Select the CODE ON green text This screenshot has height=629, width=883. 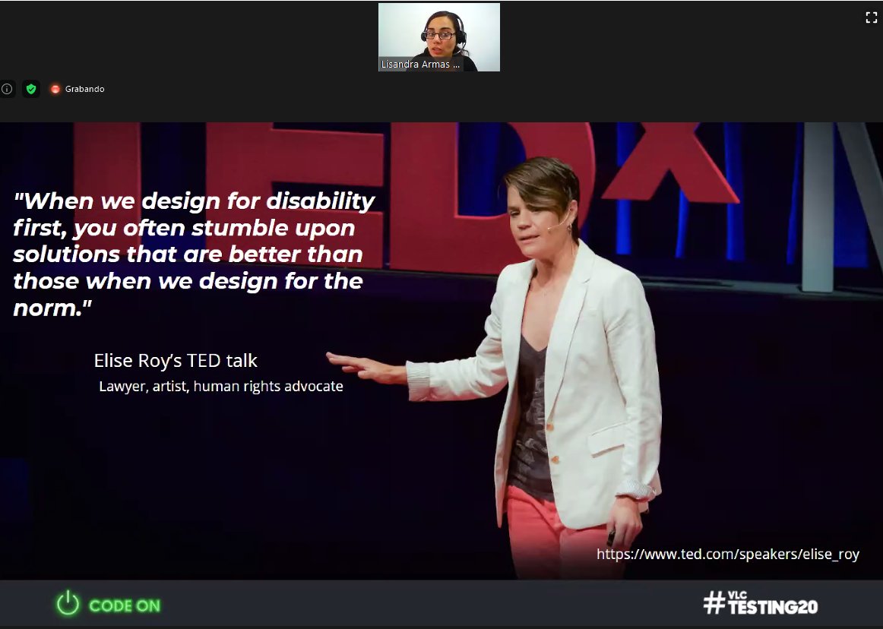tap(125, 606)
